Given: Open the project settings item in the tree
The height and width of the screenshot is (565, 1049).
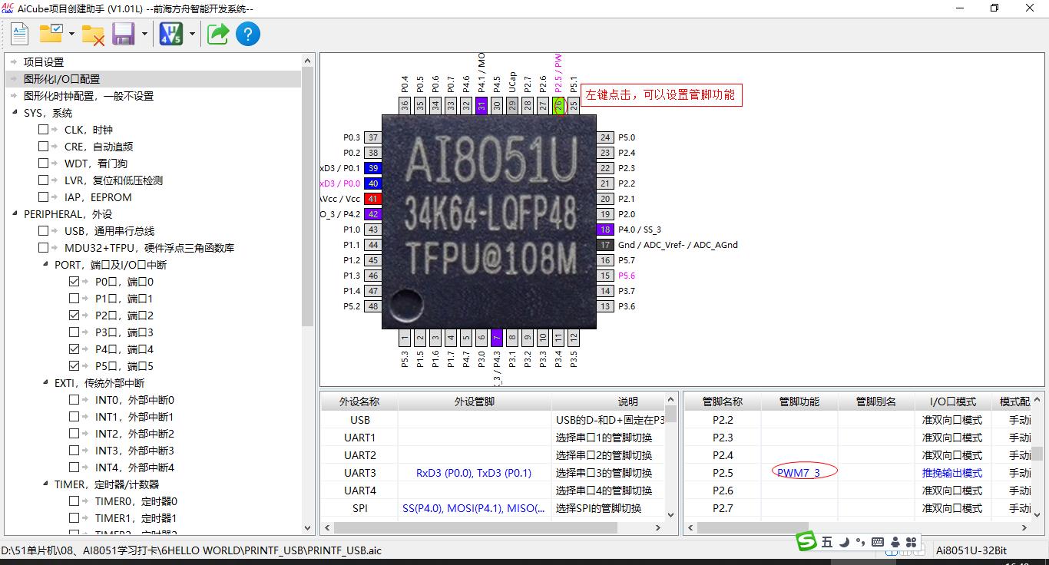Looking at the screenshot, I should (x=44, y=62).
